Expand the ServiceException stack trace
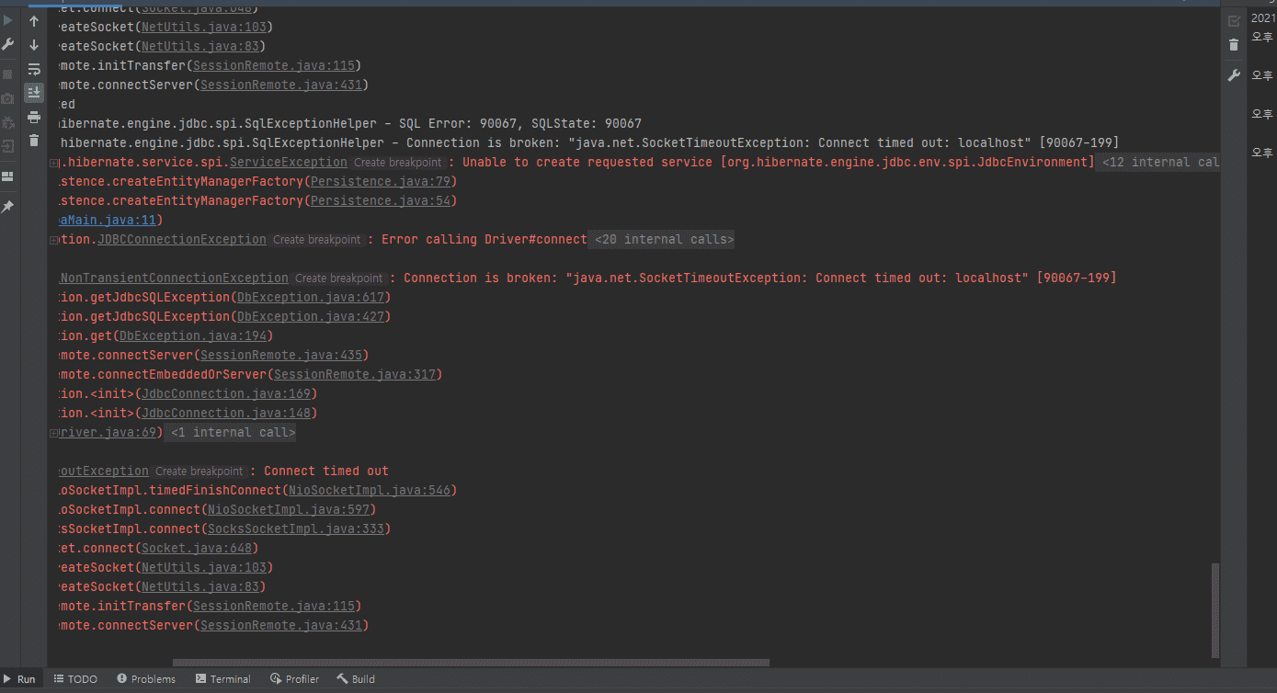The image size is (1277, 693). tap(54, 163)
